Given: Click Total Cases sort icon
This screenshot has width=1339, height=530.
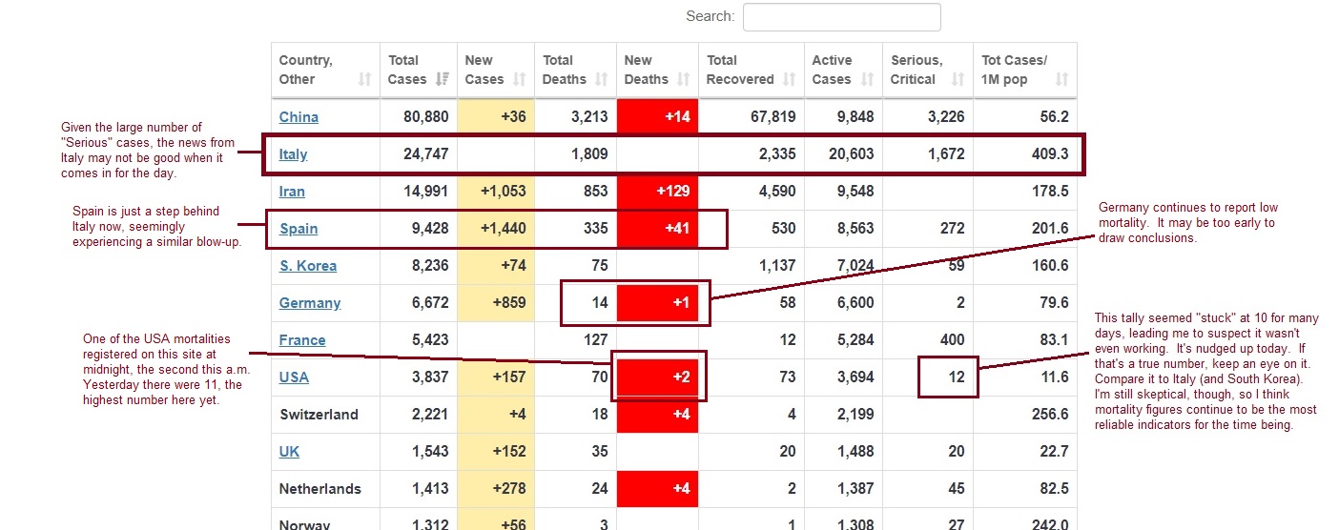Looking at the screenshot, I should point(443,80).
